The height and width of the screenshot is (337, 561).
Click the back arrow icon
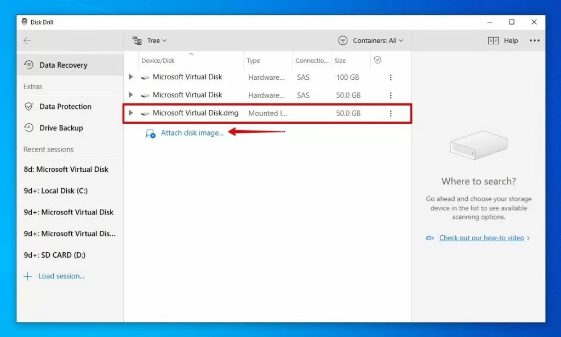pyautogui.click(x=27, y=40)
